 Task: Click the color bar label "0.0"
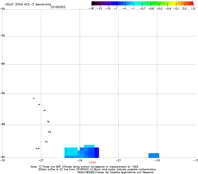[x=185, y=9]
